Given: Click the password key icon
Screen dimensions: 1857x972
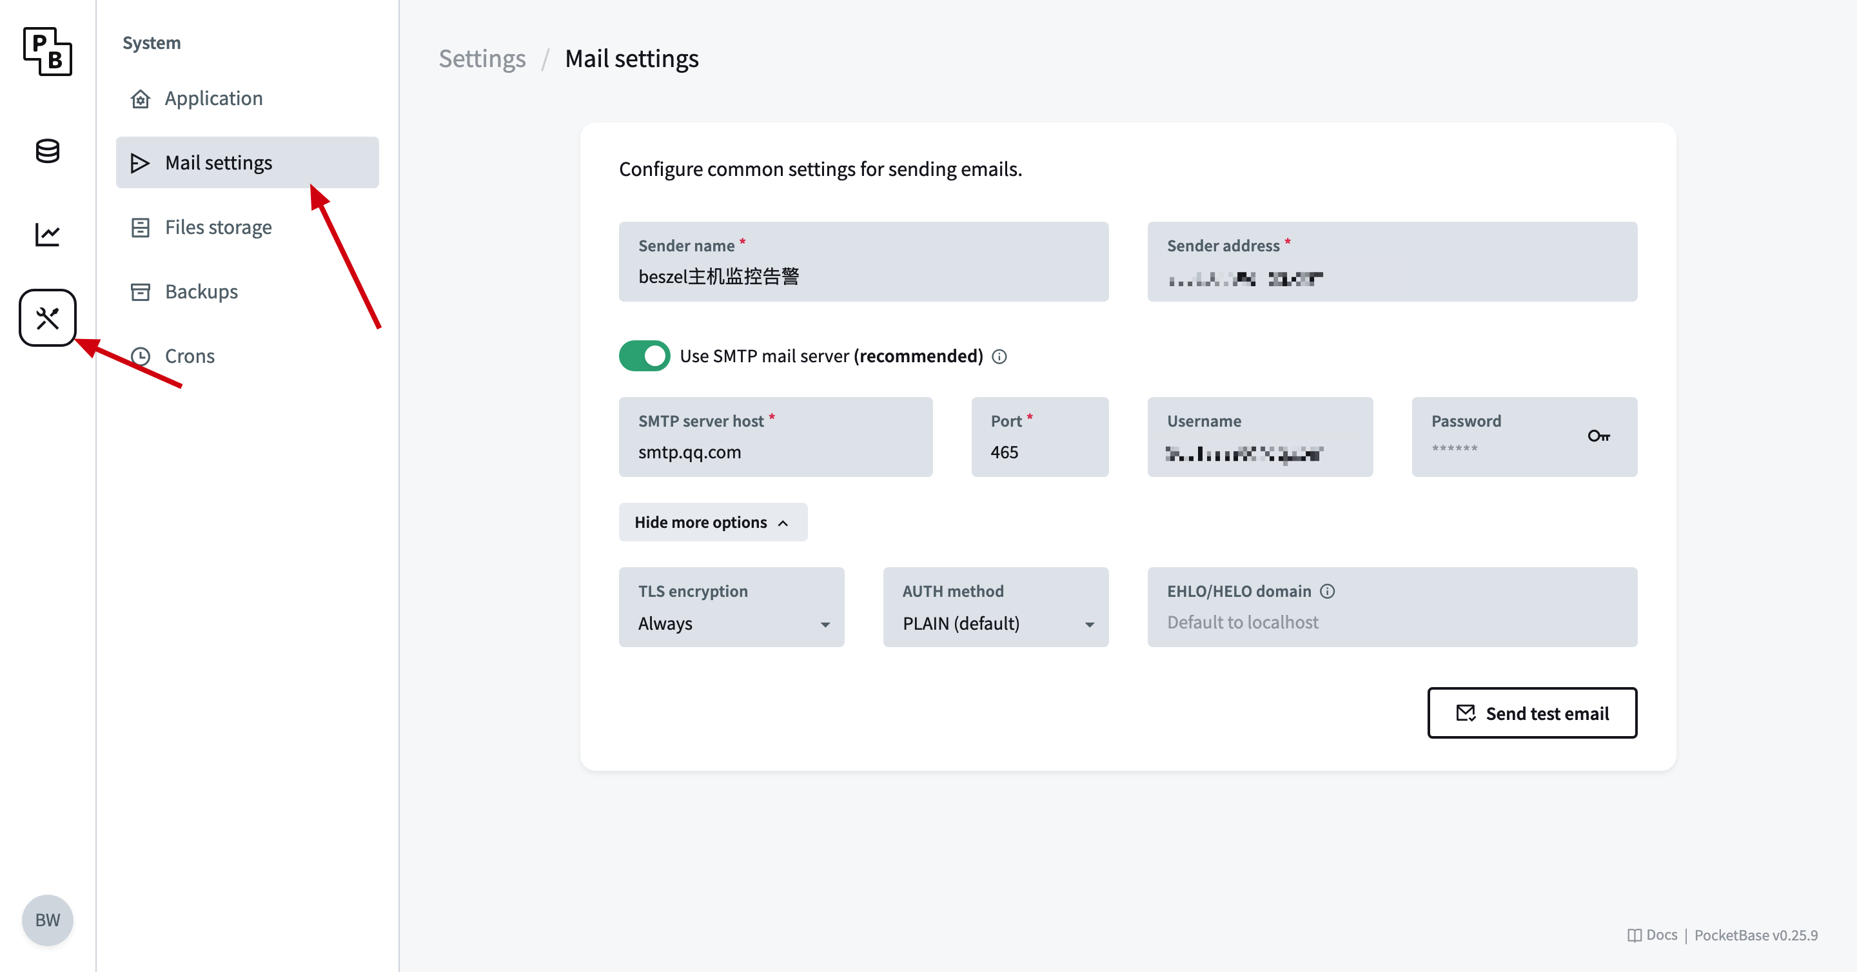Looking at the screenshot, I should point(1598,436).
